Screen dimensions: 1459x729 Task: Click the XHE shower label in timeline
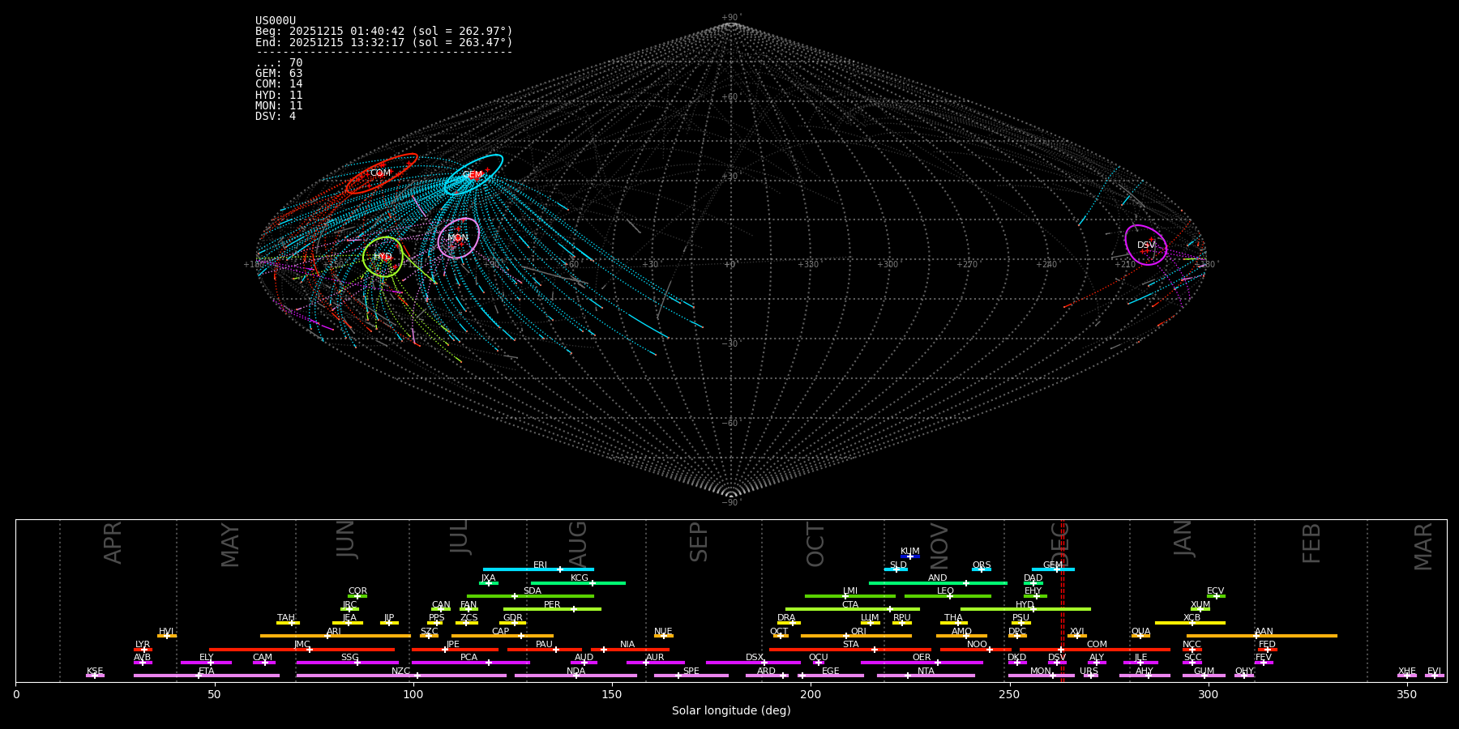(1407, 671)
